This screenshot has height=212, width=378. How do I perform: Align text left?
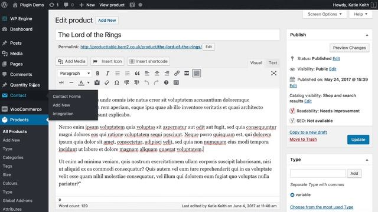pos(147,73)
